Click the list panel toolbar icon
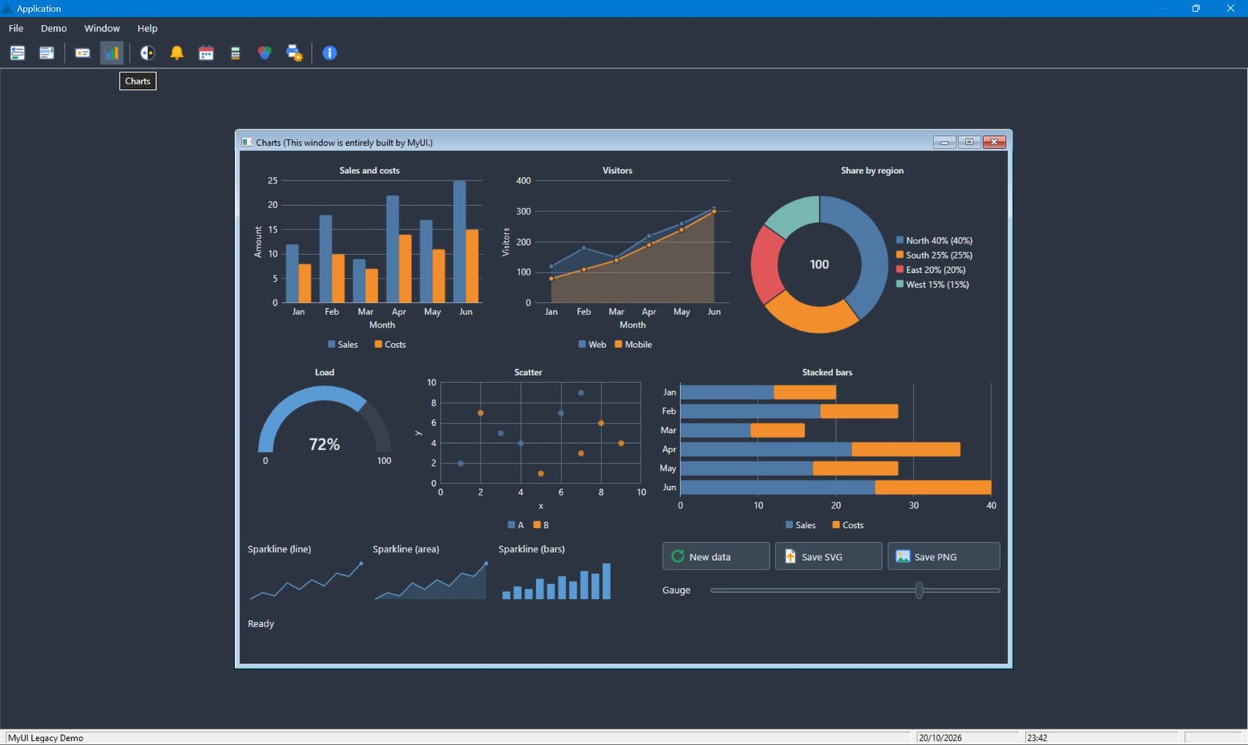 click(x=47, y=53)
